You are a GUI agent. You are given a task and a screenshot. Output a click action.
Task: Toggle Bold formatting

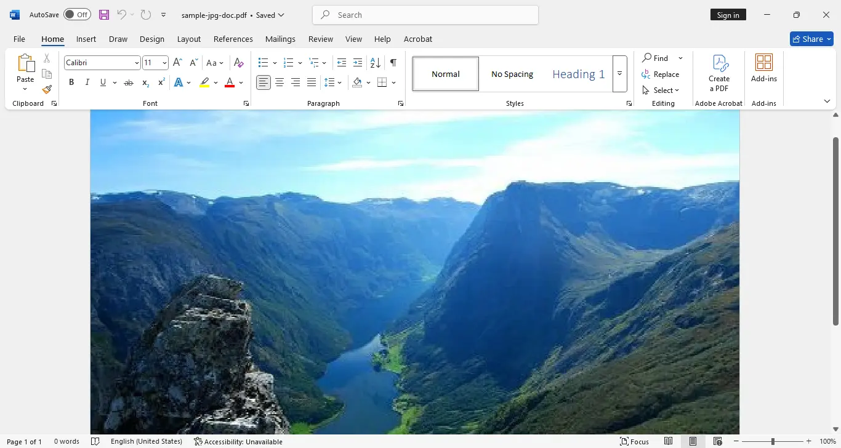tap(71, 82)
